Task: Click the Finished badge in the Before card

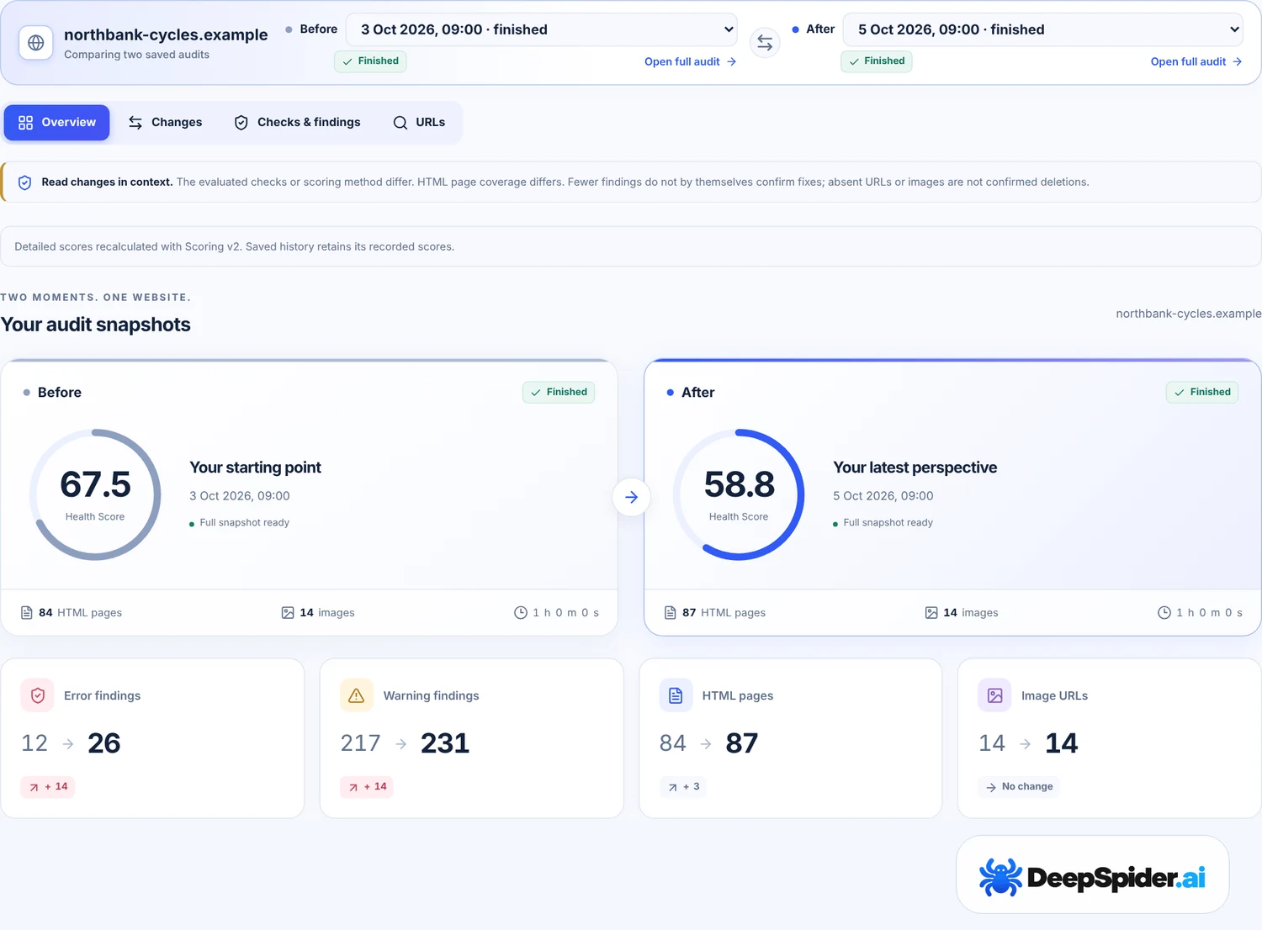Action: (559, 392)
